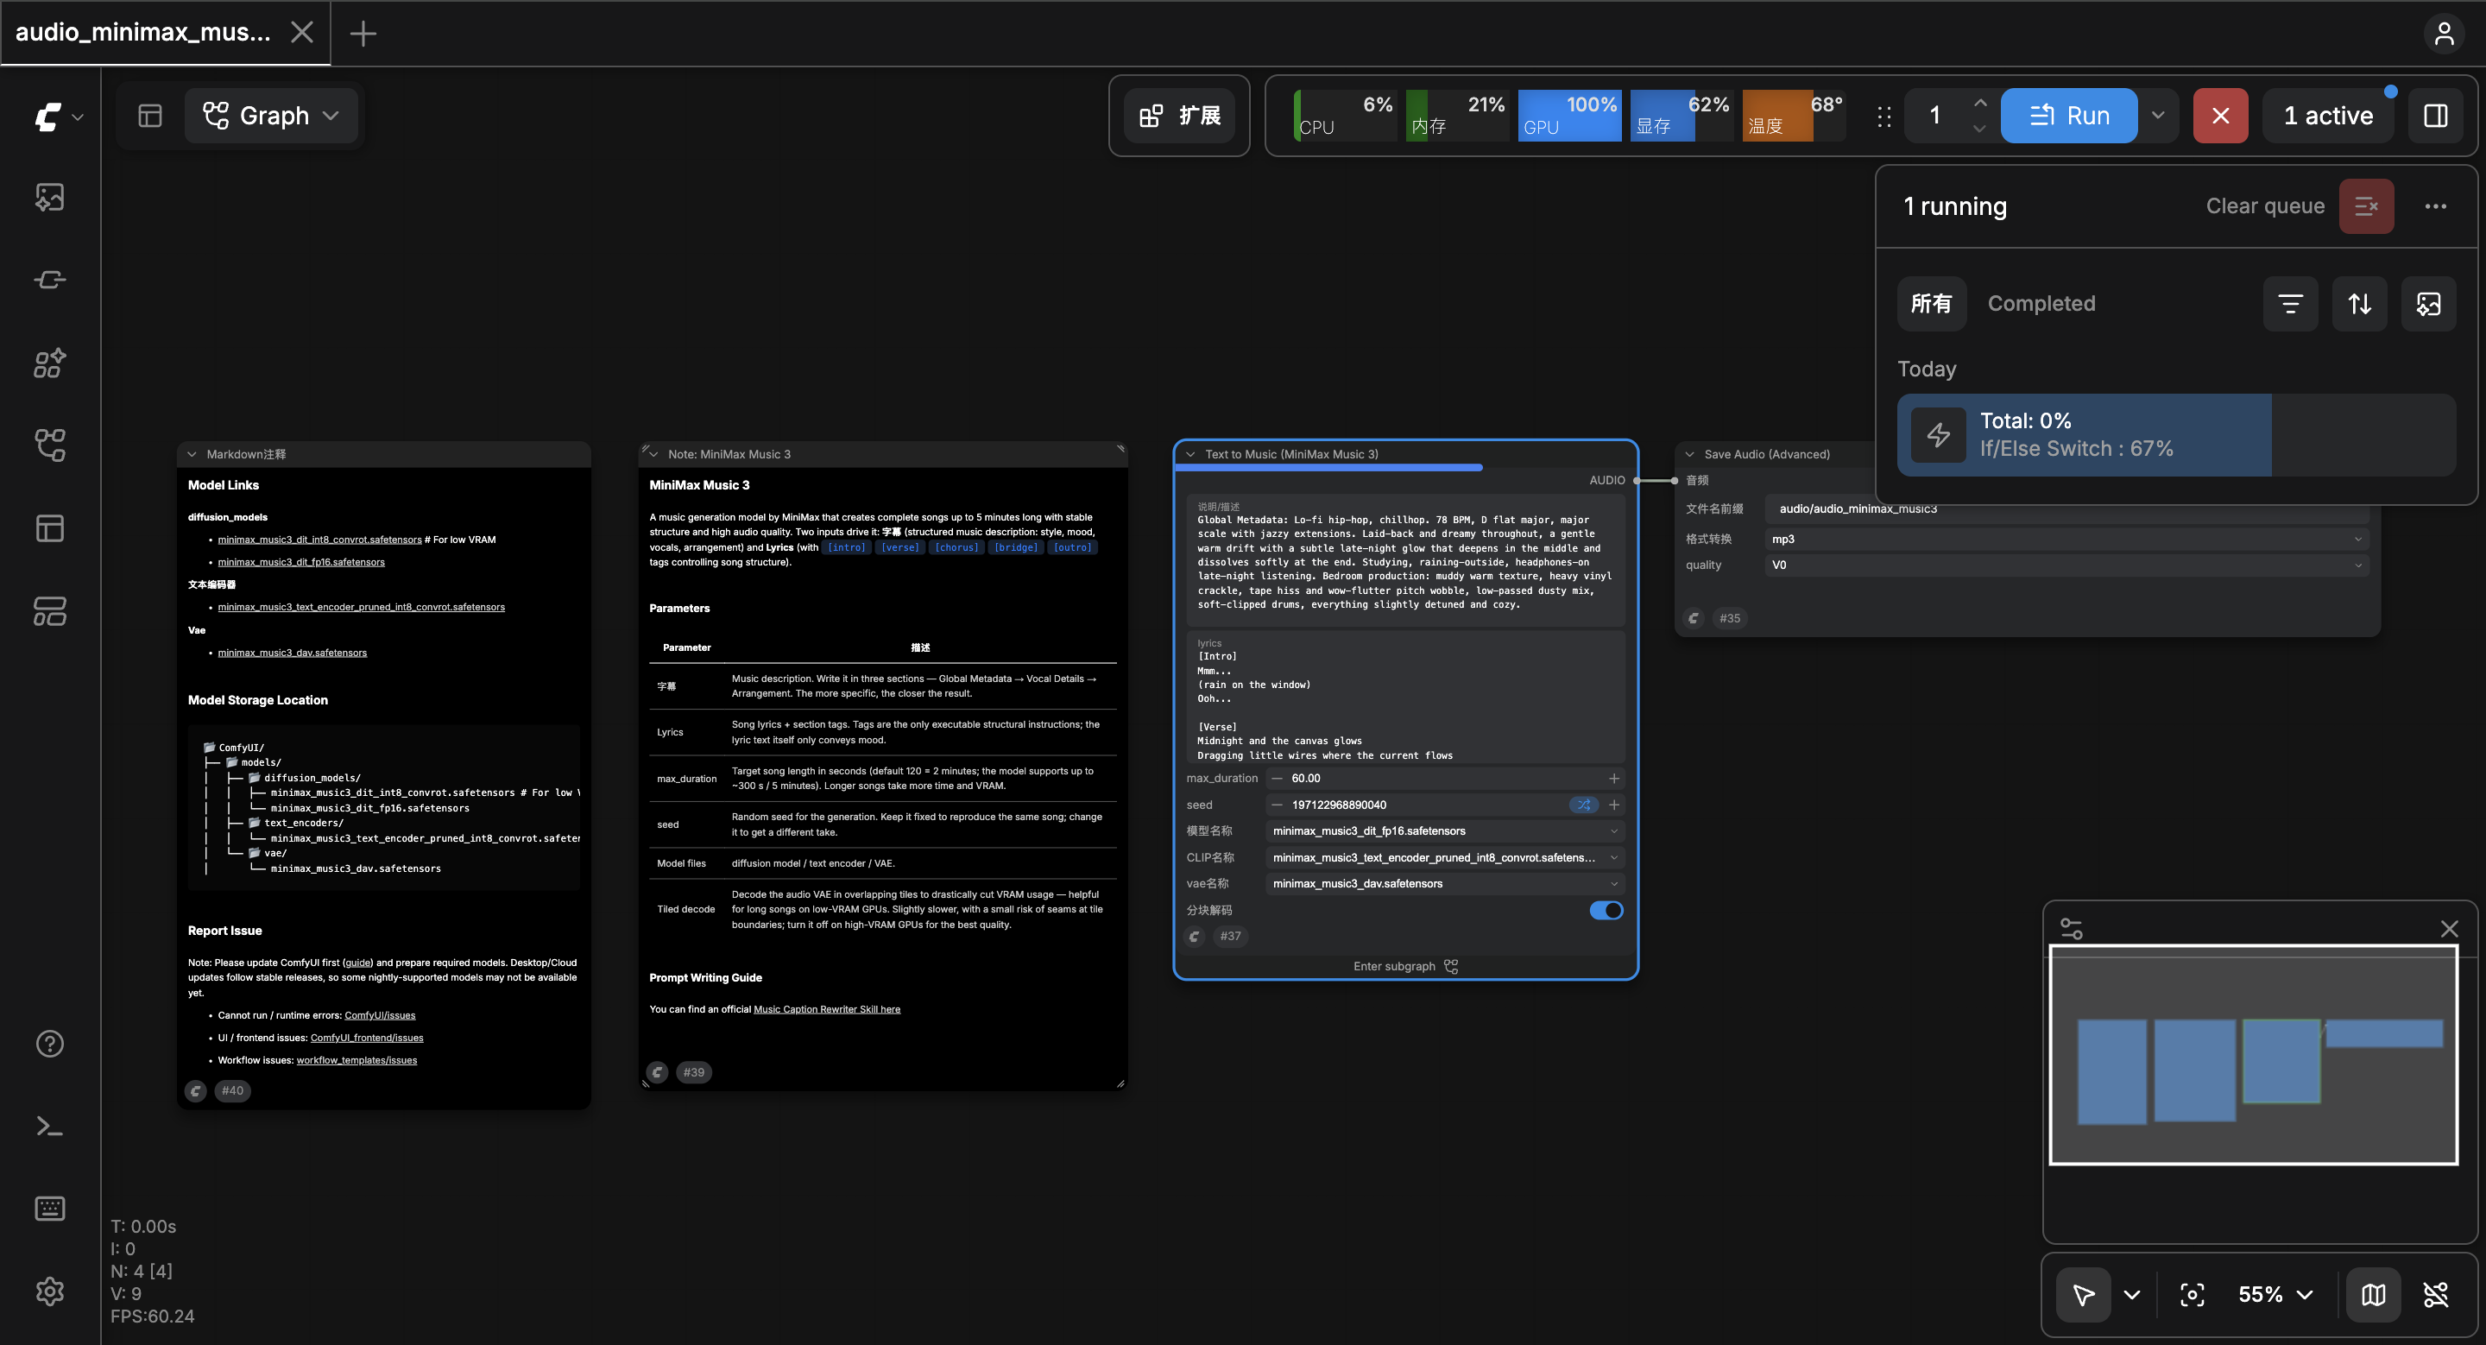Viewport: 2486px width, 1345px height.
Task: Open the Music Caption Rewriter Skill link
Action: 827,1009
